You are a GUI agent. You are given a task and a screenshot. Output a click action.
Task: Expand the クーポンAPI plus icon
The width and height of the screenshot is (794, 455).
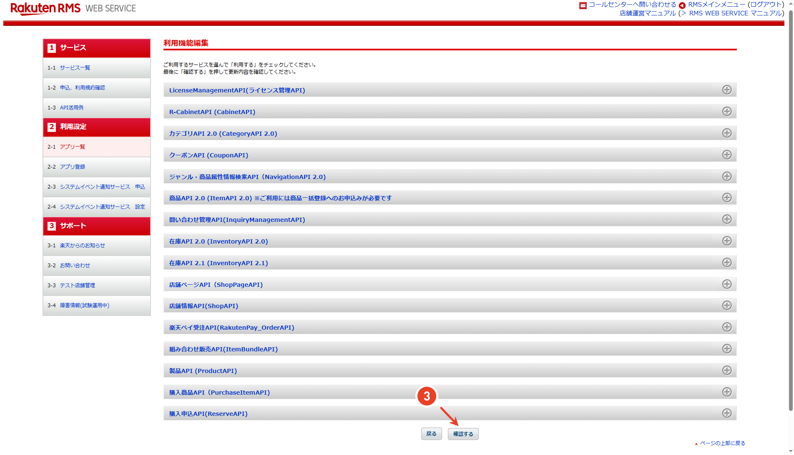[x=727, y=155]
